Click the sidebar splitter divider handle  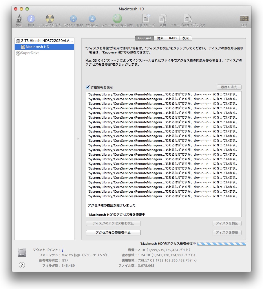(78, 139)
